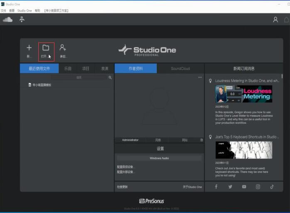Open Loudness Metering in Studio One headline

pyautogui.click(x=247, y=81)
